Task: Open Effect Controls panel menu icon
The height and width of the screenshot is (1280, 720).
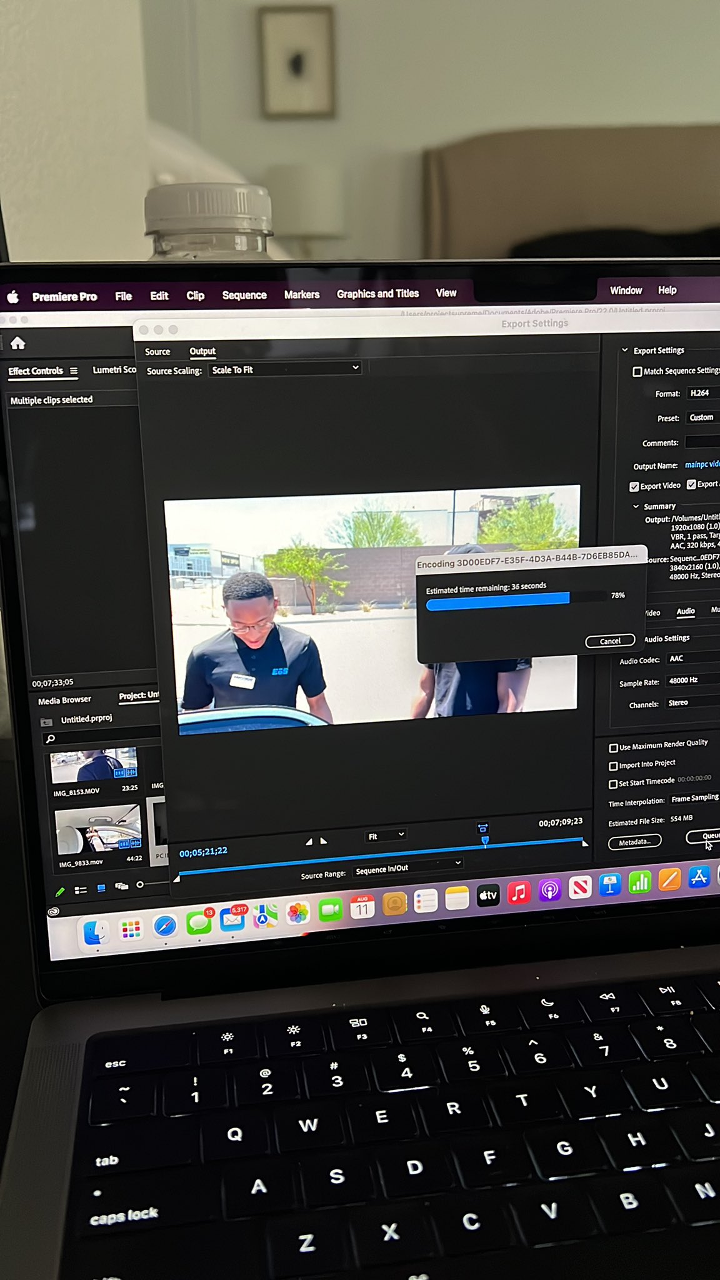Action: coord(74,371)
